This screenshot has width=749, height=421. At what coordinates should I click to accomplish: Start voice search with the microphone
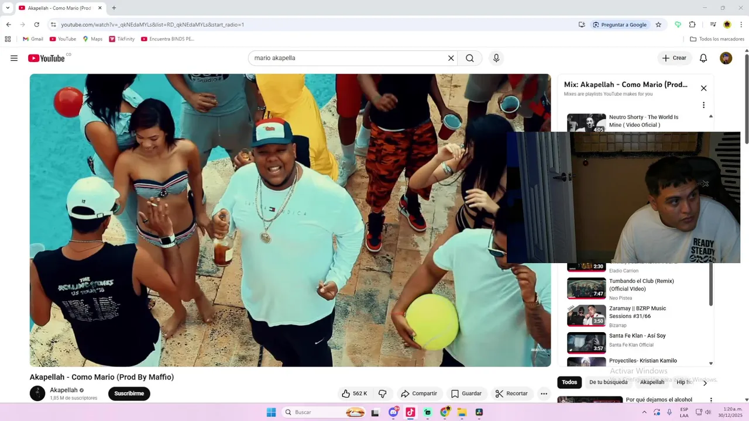(496, 58)
